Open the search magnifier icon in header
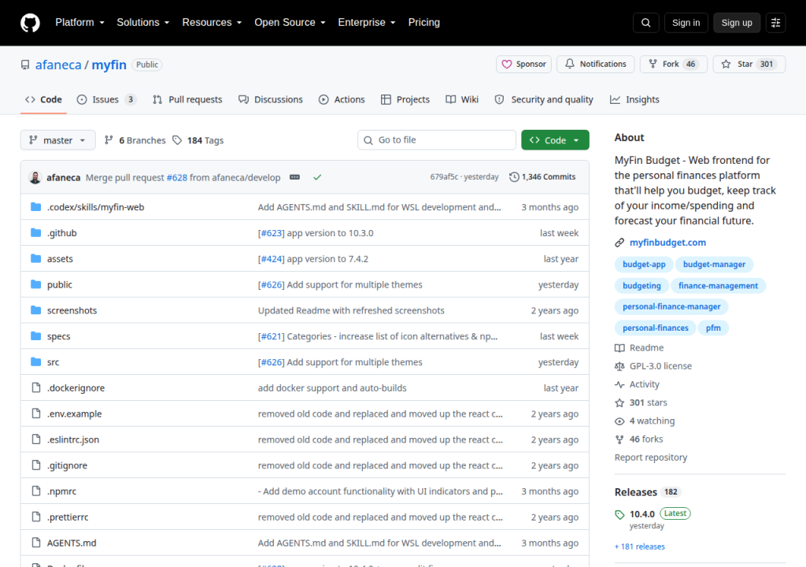806x567 pixels. 645,23
